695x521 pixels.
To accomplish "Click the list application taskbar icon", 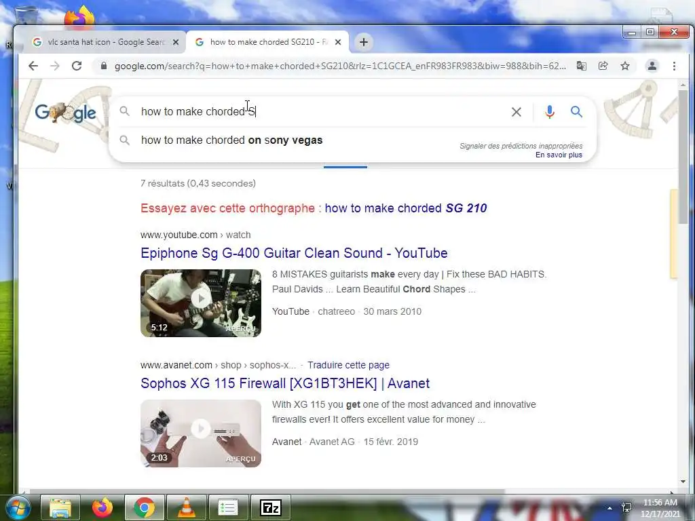I will [x=228, y=507].
